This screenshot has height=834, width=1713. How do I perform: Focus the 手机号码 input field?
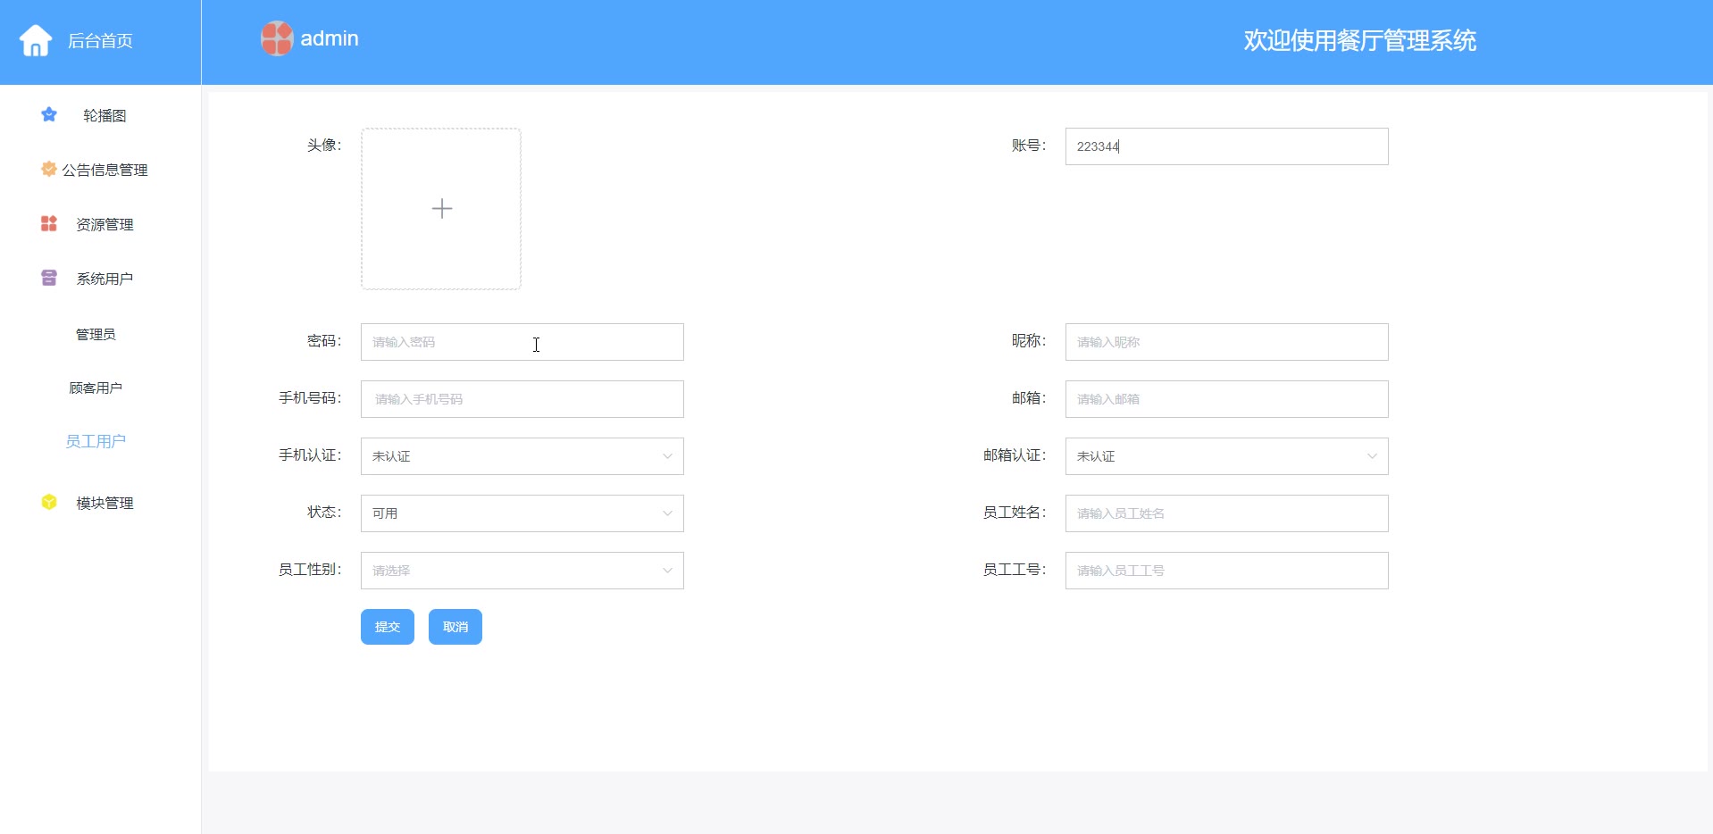pos(522,399)
